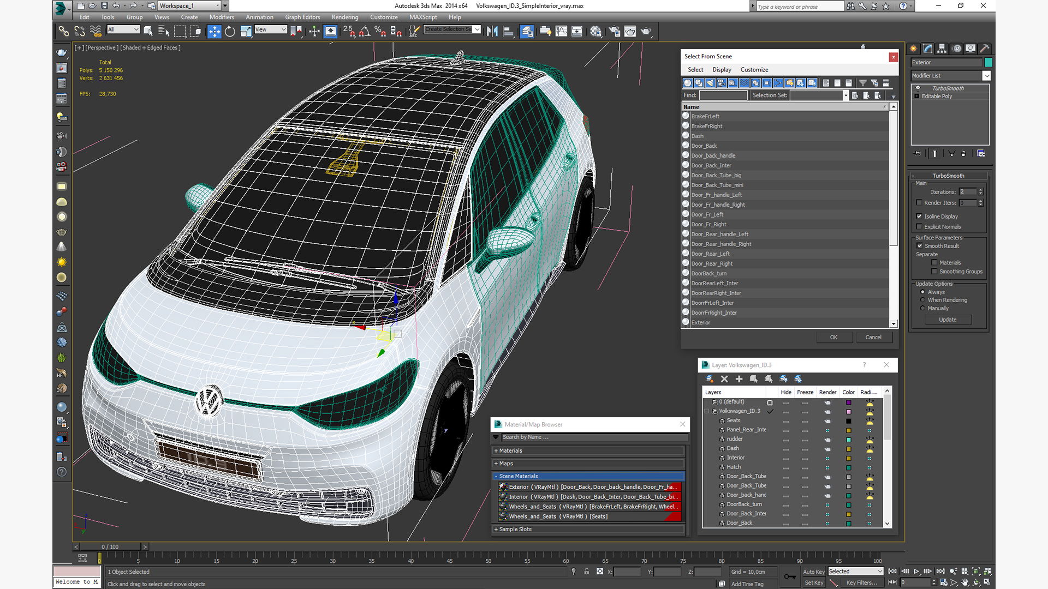1048x589 pixels.
Task: Open the Motion command panel tab
Action: coord(957,49)
